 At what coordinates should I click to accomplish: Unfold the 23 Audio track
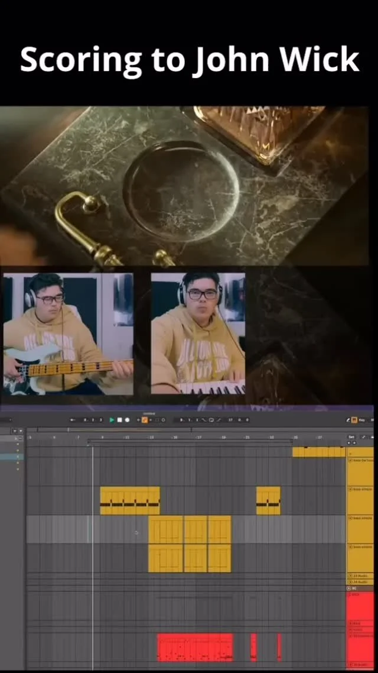pyautogui.click(x=350, y=575)
